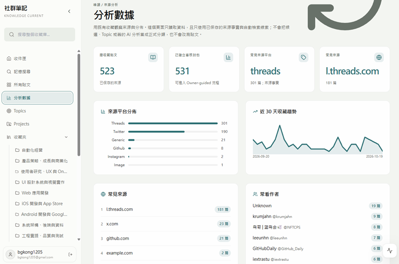399x264 pixels.
Task: Collapse the sidebar with the chevron arrow
Action: click(x=69, y=11)
